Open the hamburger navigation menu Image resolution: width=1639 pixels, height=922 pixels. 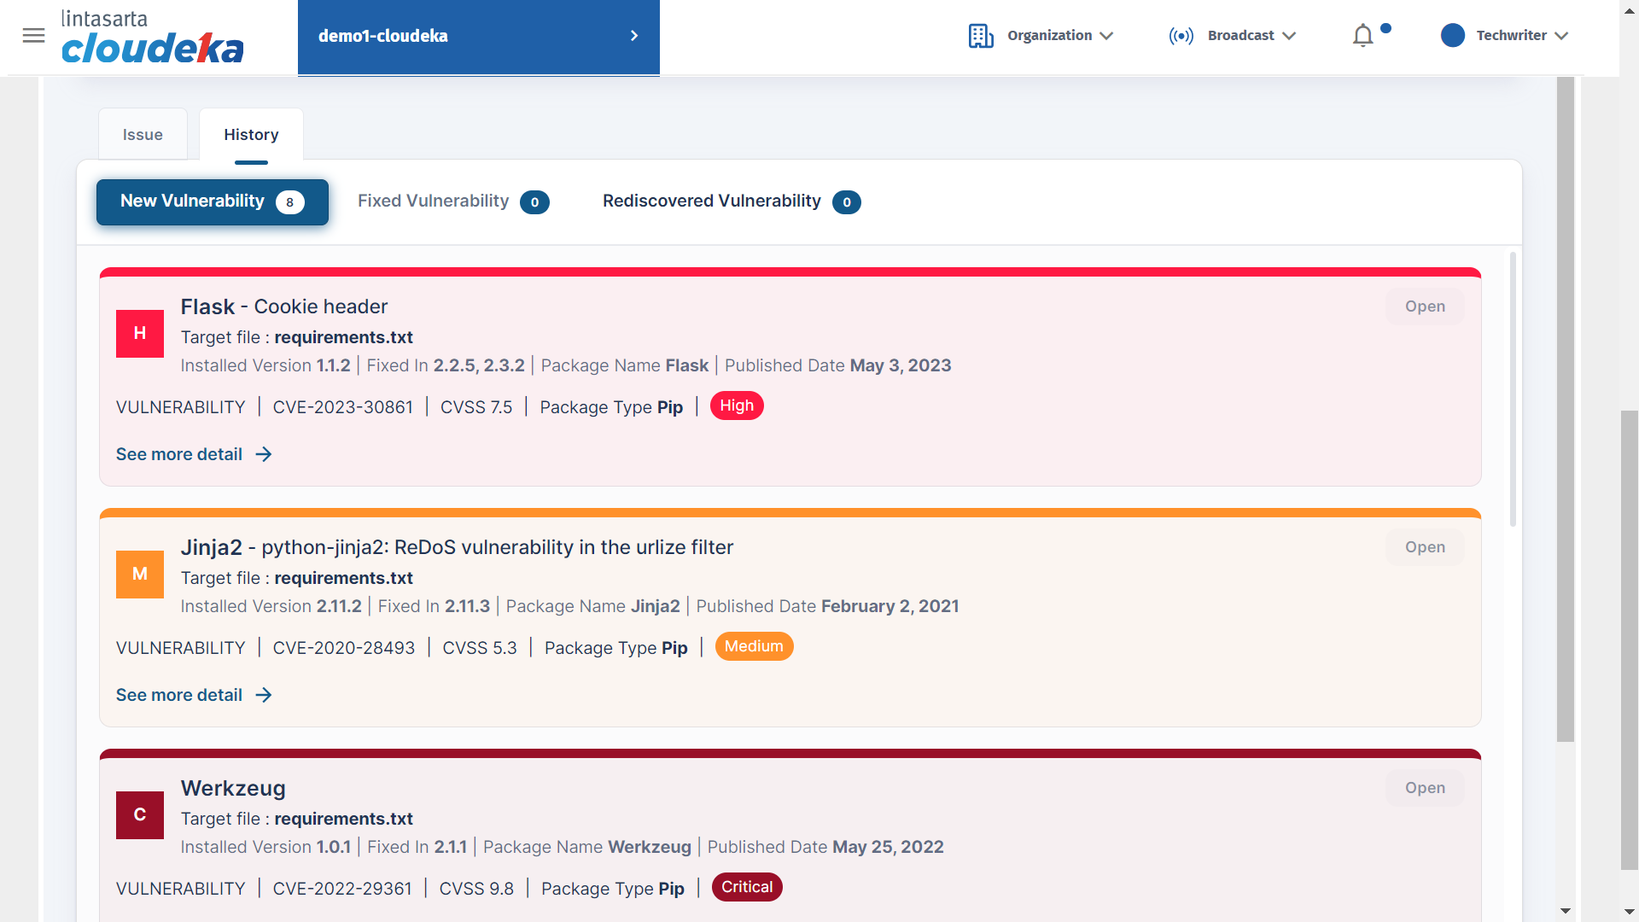tap(33, 36)
